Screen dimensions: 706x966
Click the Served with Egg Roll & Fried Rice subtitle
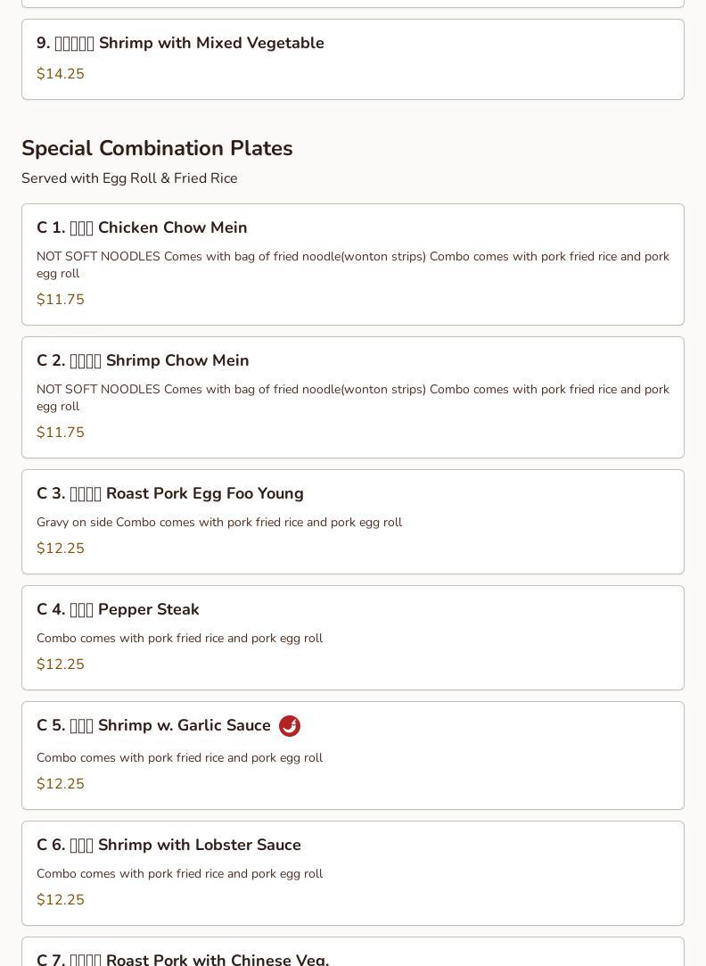tap(129, 178)
